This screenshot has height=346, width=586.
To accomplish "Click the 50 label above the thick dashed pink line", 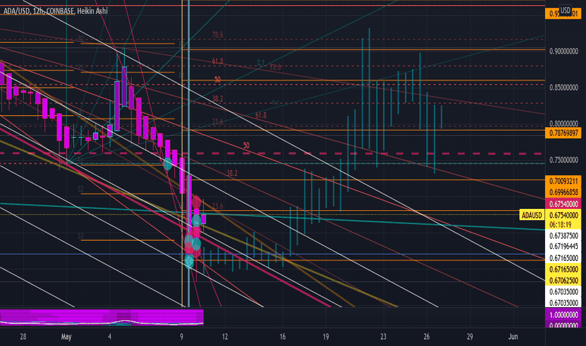I will pyautogui.click(x=246, y=145).
